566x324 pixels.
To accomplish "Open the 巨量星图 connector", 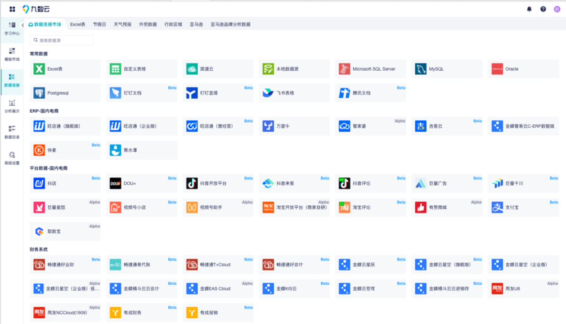I will pyautogui.click(x=66, y=208).
